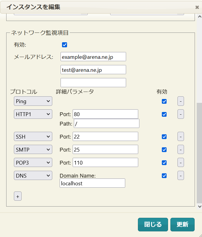Click the 更新 button
This screenshot has width=202, height=237.
coord(182,225)
